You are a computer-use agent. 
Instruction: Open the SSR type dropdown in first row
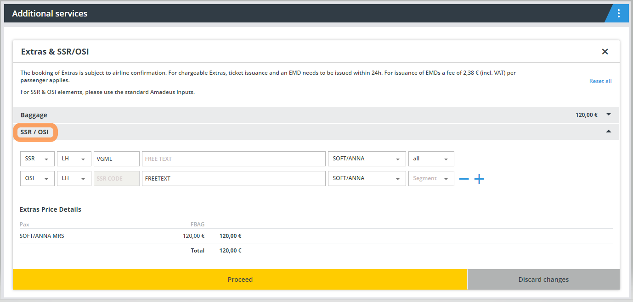pos(37,159)
